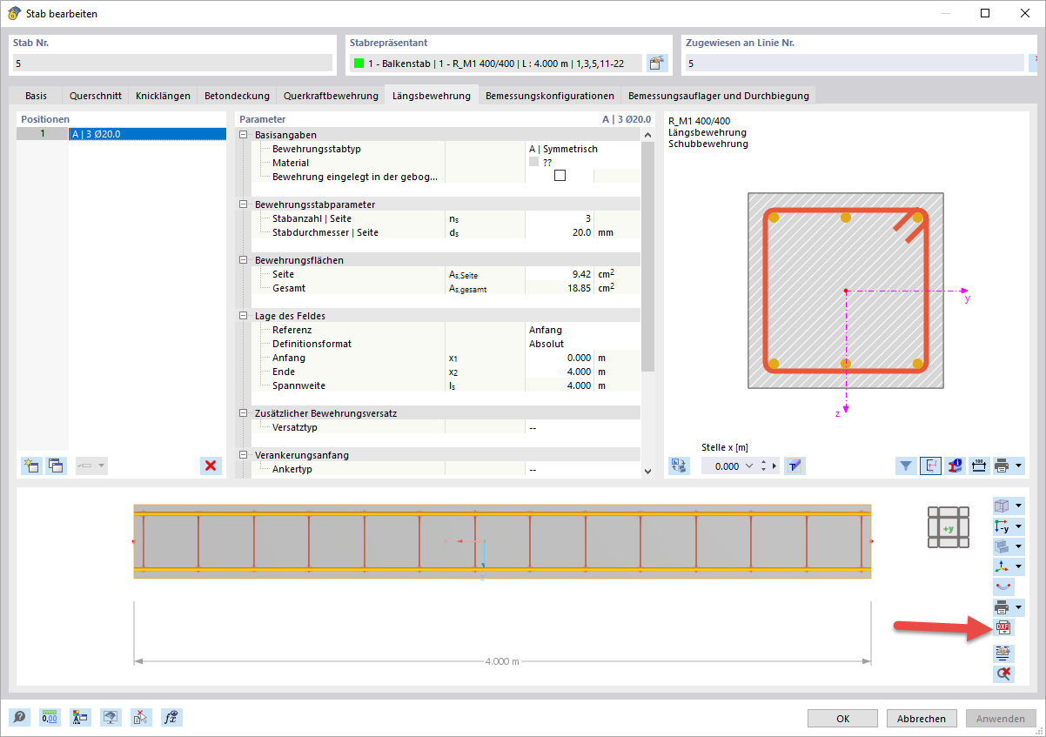This screenshot has height=737, width=1046.
Task: Click the Definitionsformat value Absolut
Action: (x=546, y=344)
